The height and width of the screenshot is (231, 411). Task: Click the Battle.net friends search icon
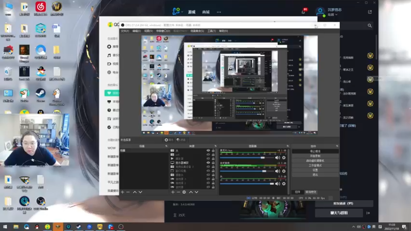(x=369, y=25)
